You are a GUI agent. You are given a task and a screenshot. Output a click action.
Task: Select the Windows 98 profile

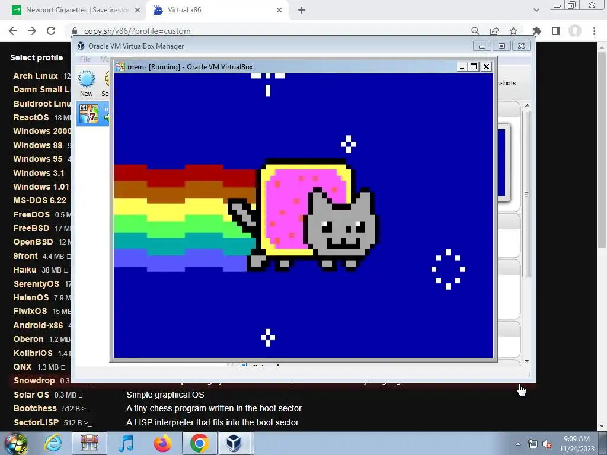point(37,145)
